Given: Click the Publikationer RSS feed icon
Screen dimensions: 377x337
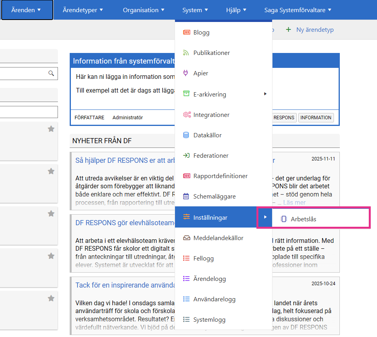Looking at the screenshot, I should coord(187,53).
